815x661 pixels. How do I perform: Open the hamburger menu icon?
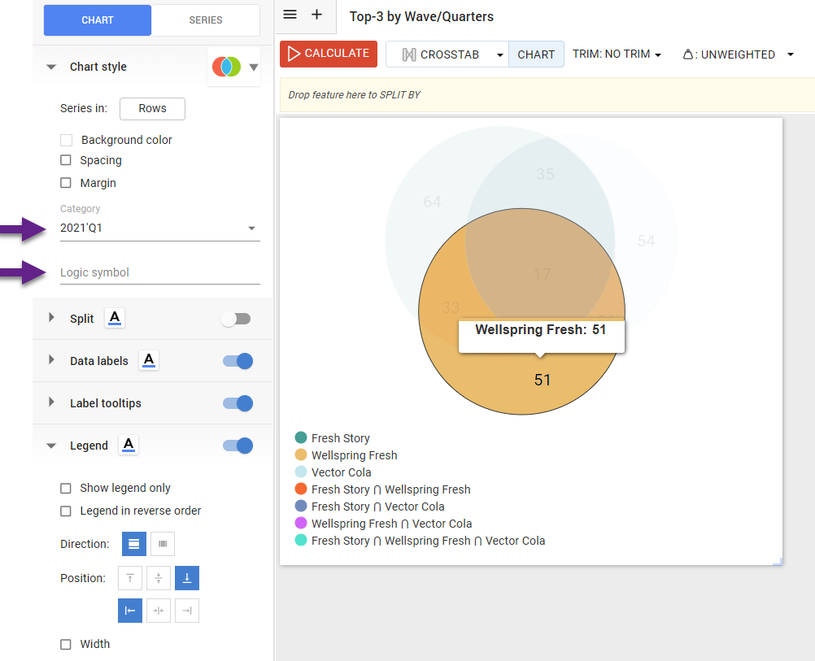pyautogui.click(x=290, y=15)
